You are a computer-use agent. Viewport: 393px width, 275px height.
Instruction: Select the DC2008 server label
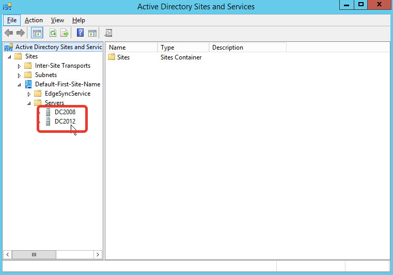tap(65, 112)
